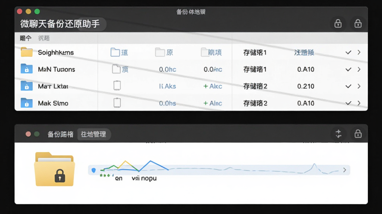Screen dimensions: 382x214
Task: Expand the Mak Slmo row chevron
Action: click(x=359, y=103)
